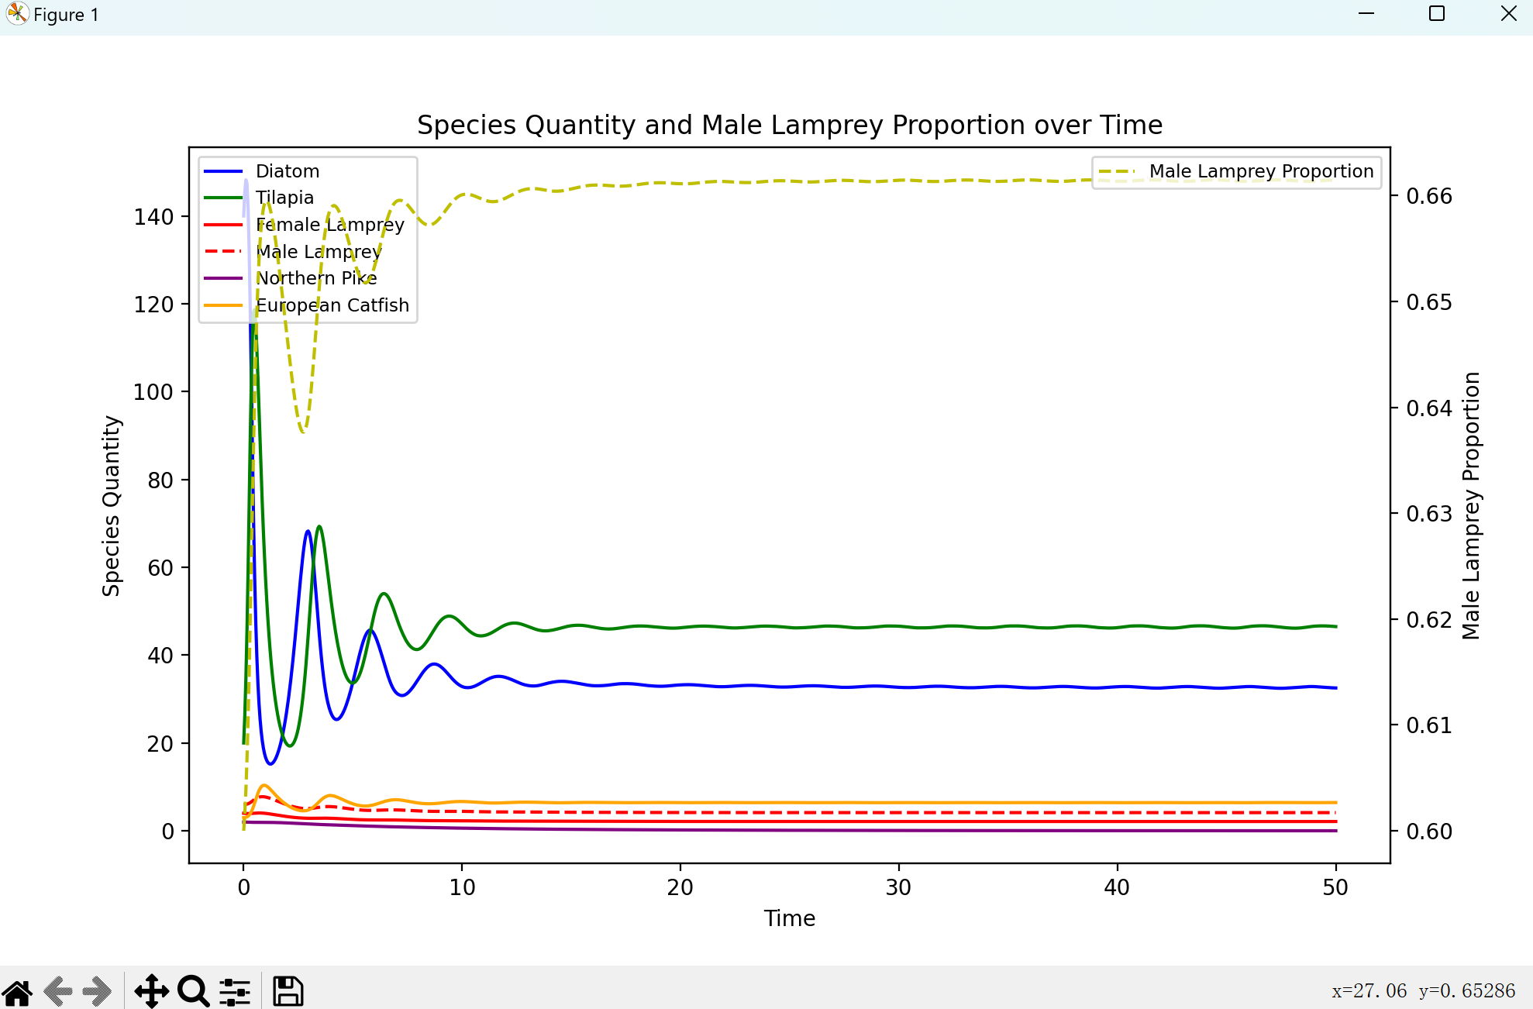Click the x-axis tick label 30

click(898, 887)
